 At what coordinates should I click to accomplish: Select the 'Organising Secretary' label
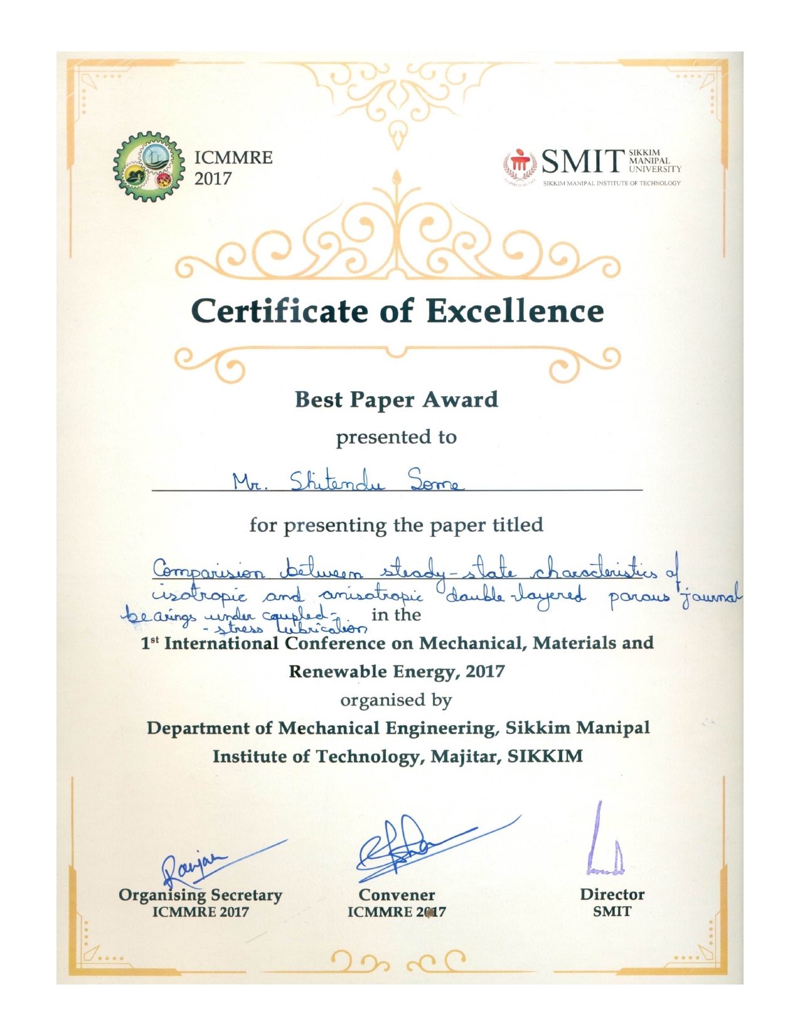pos(200,895)
